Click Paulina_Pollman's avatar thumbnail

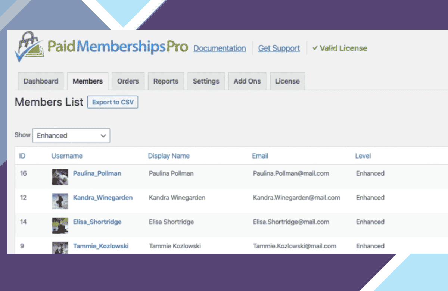(60, 177)
